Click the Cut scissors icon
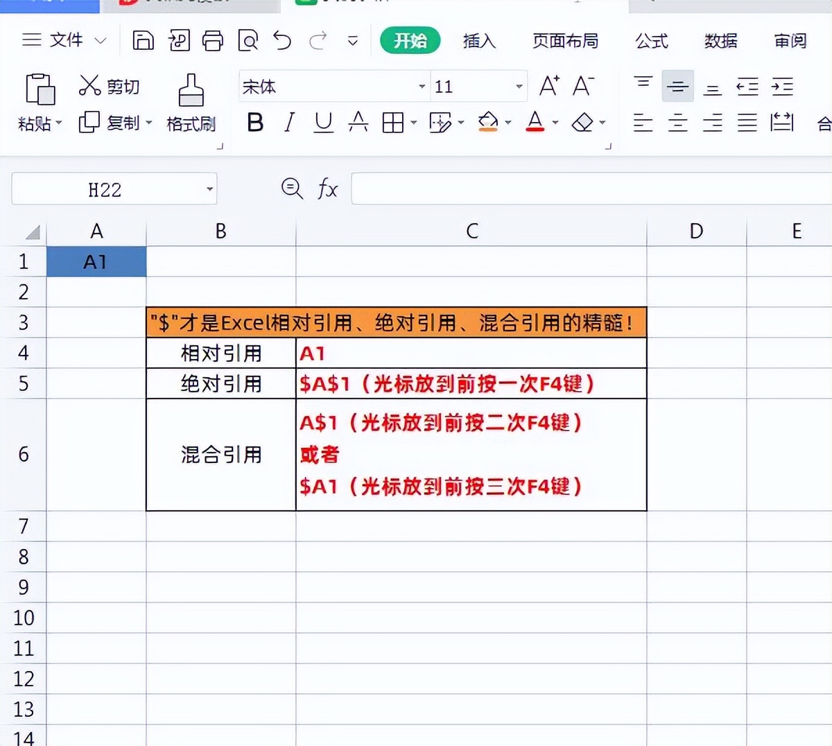 pos(89,86)
